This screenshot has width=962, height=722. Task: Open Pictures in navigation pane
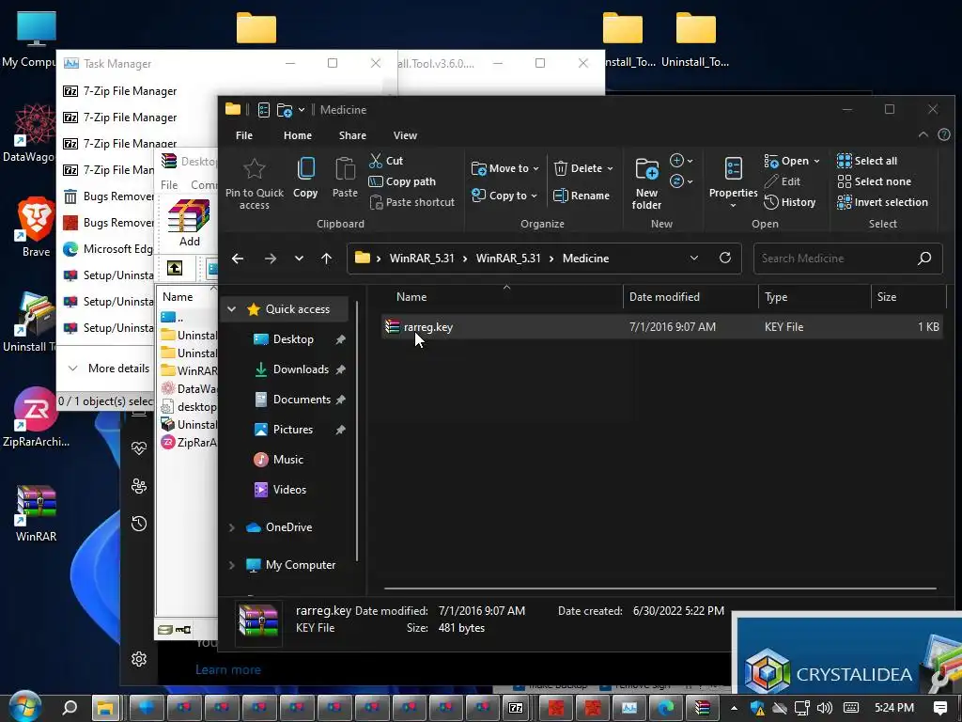tap(293, 429)
